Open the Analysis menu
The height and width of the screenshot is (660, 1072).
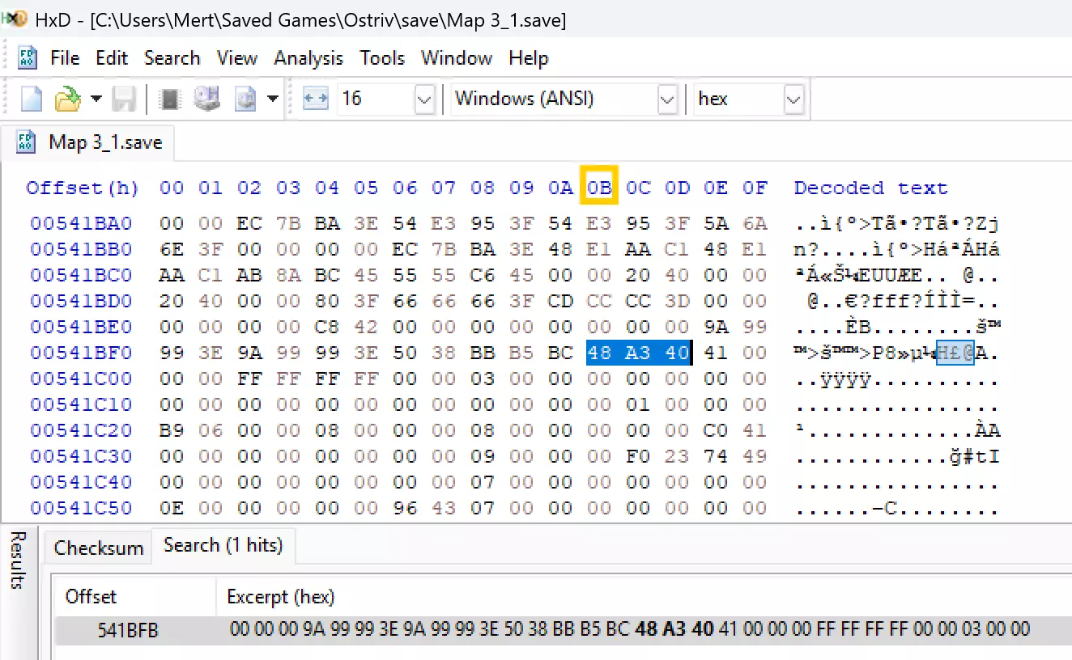[308, 58]
